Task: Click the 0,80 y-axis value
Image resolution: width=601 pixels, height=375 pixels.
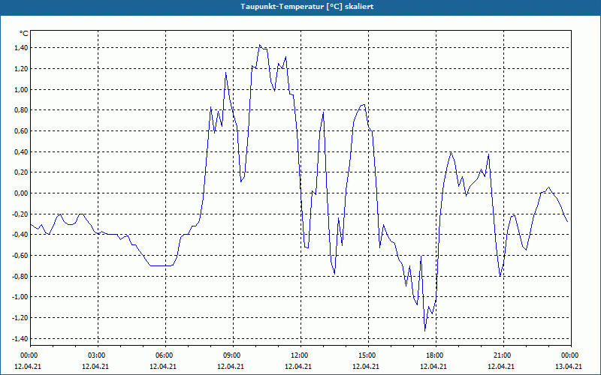Action: click(x=21, y=110)
